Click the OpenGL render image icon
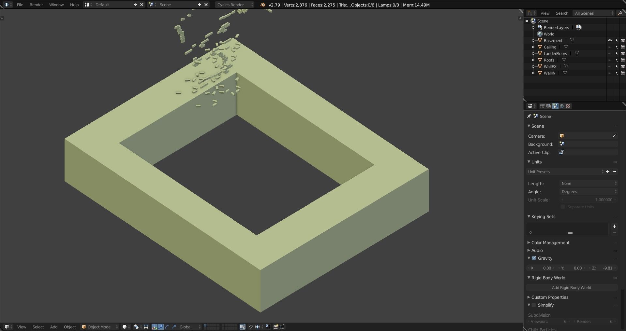 pyautogui.click(x=276, y=327)
